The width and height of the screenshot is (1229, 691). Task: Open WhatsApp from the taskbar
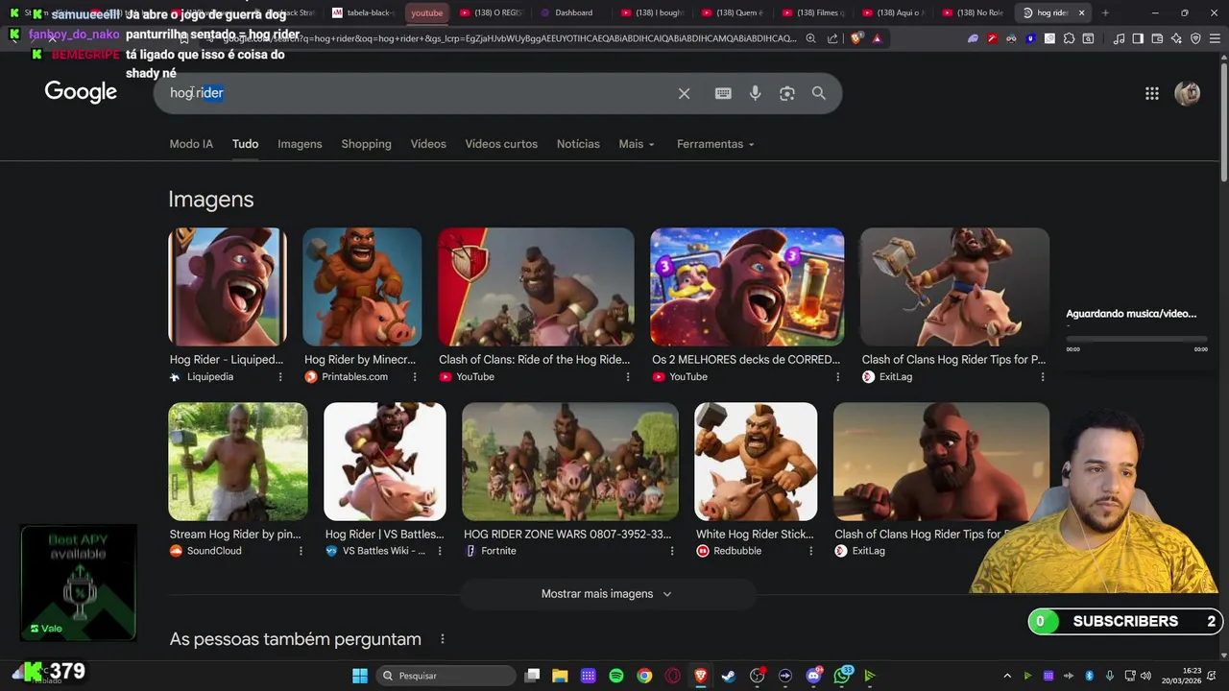pos(842,676)
